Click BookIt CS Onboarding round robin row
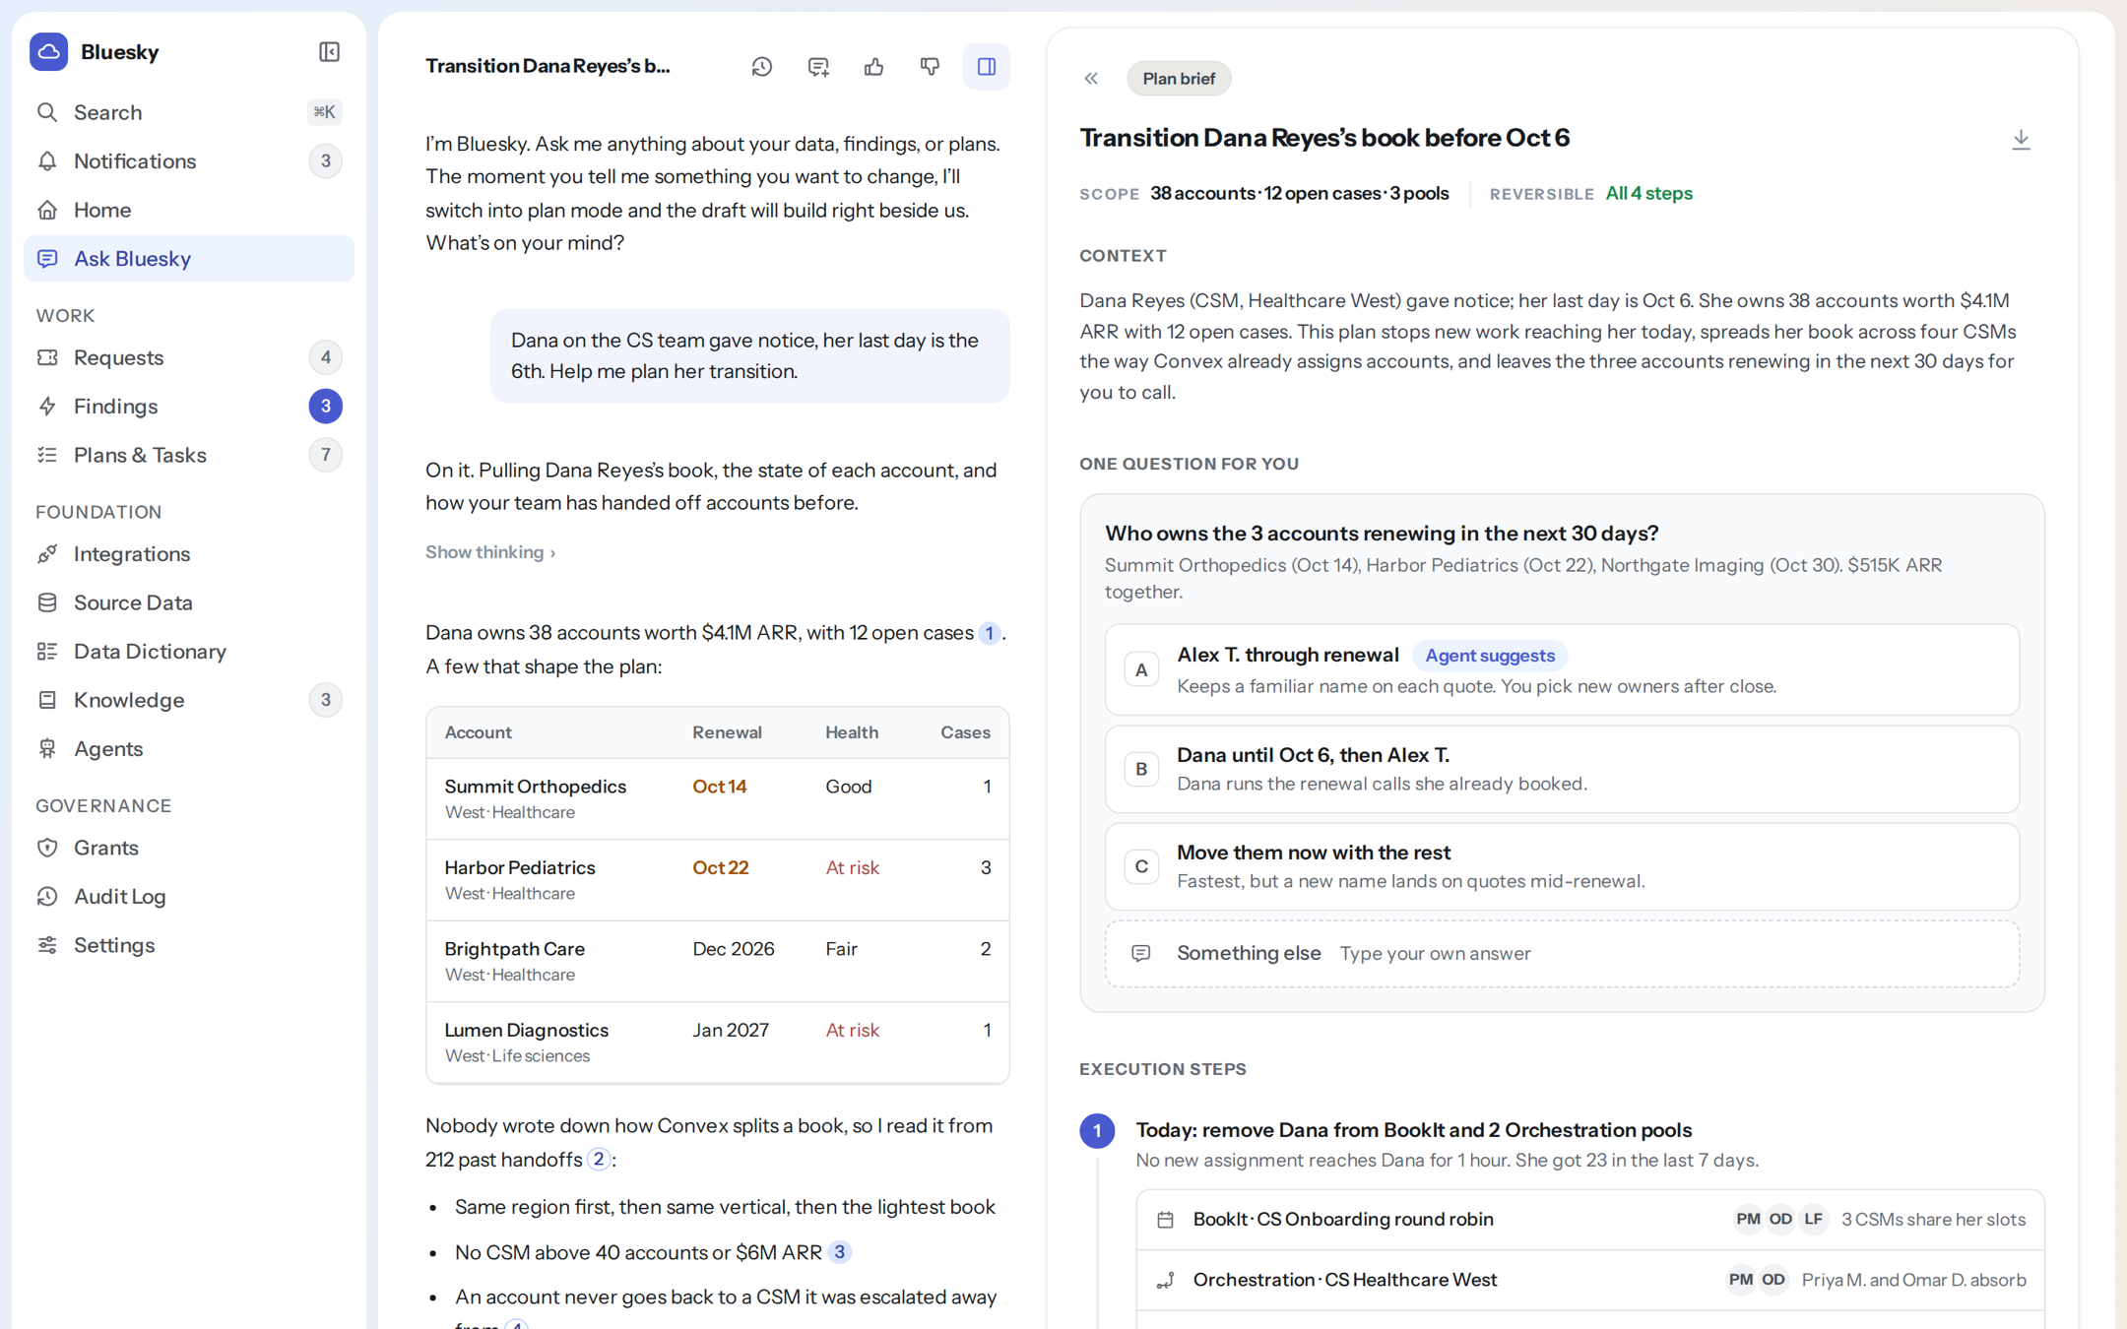The height and width of the screenshot is (1329, 2127). pyautogui.click(x=1590, y=1220)
